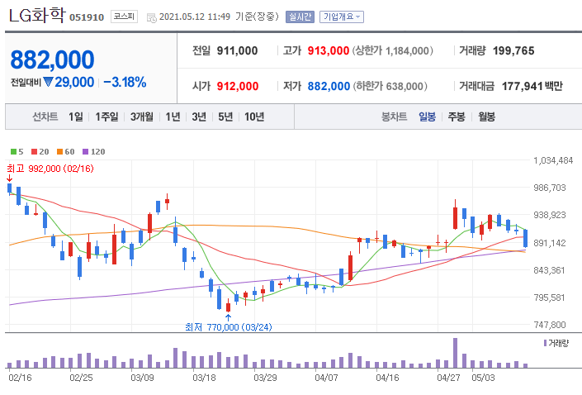Click the stock code 051910
Screen dimensions: 582x395
[x=87, y=17]
